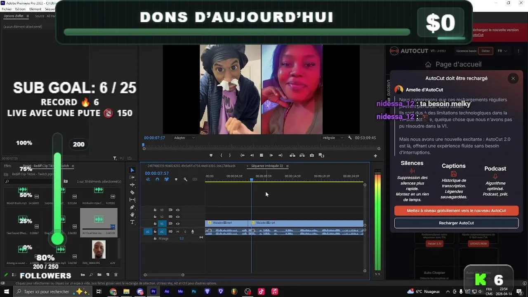Viewport: 528px width, 297px height.
Task: Select the Hand tool
Action: [132, 214]
